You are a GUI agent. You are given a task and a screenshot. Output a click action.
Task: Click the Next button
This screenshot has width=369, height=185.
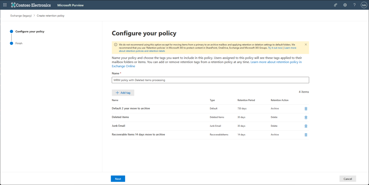coord(118,179)
